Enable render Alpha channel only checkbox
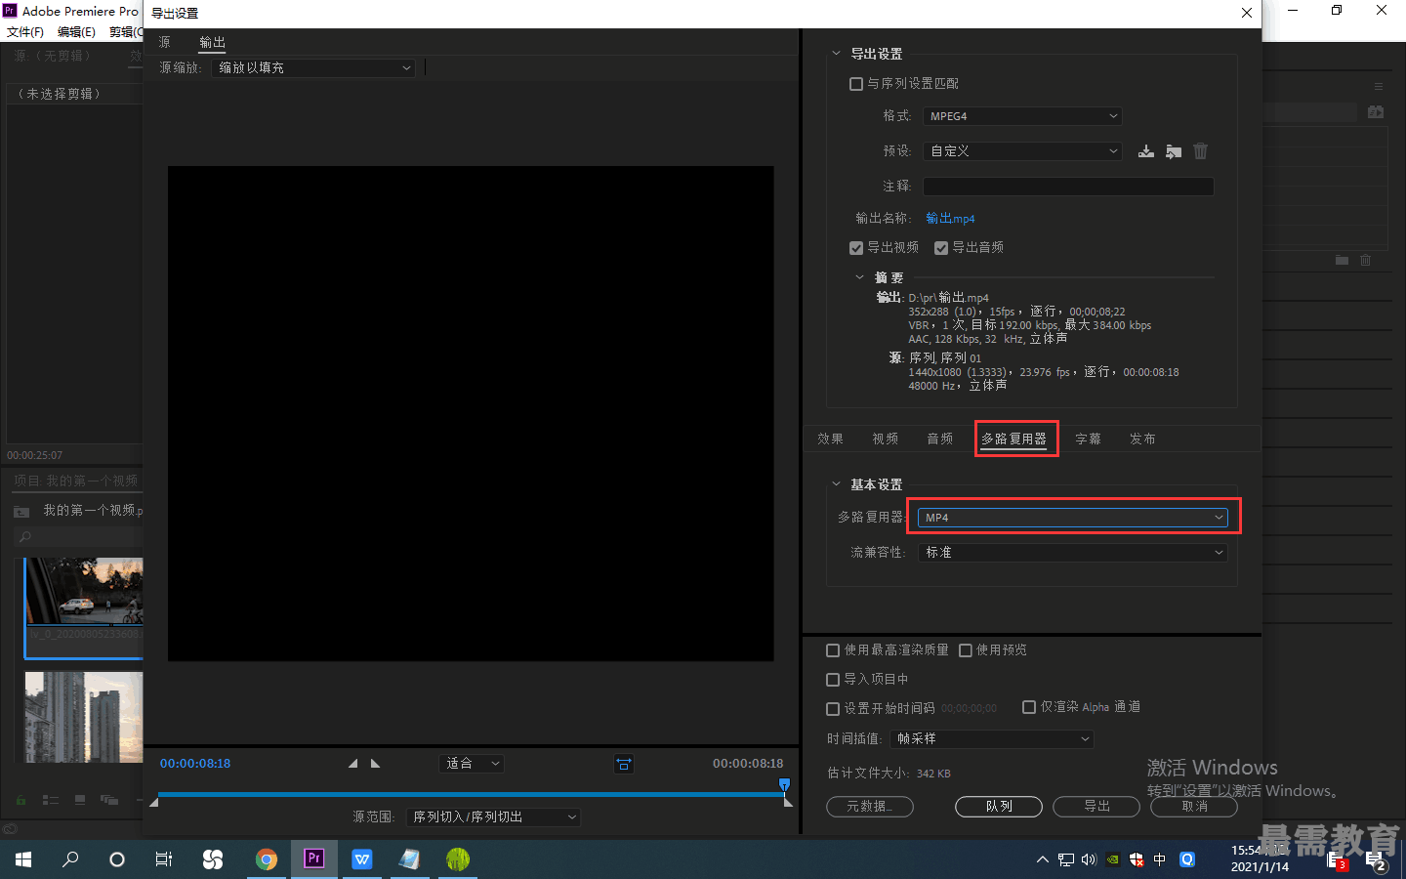The height and width of the screenshot is (879, 1406). [x=1029, y=707]
